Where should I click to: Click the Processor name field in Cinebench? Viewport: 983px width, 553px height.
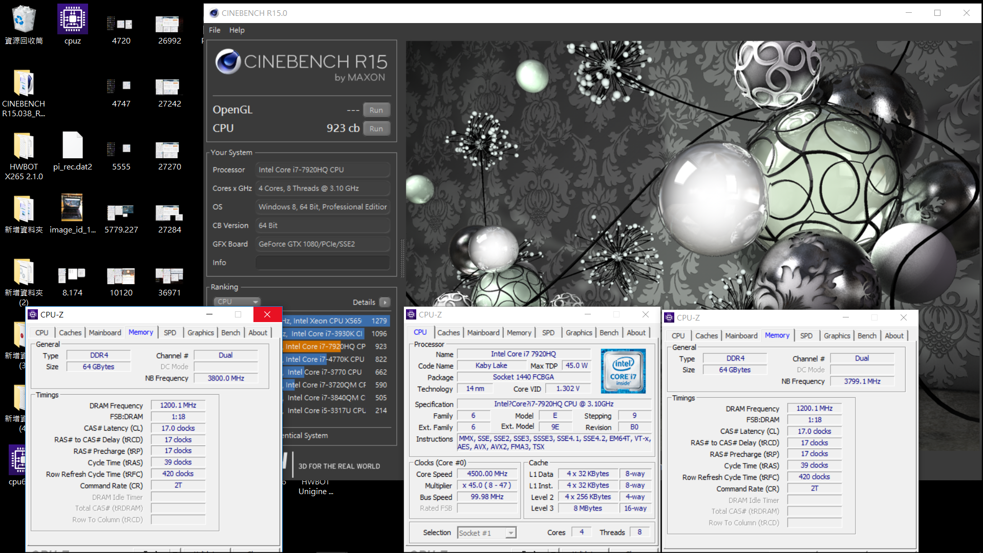tap(323, 169)
